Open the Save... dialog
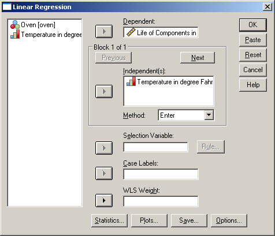This screenshot has width=275, height=236. coord(189,220)
